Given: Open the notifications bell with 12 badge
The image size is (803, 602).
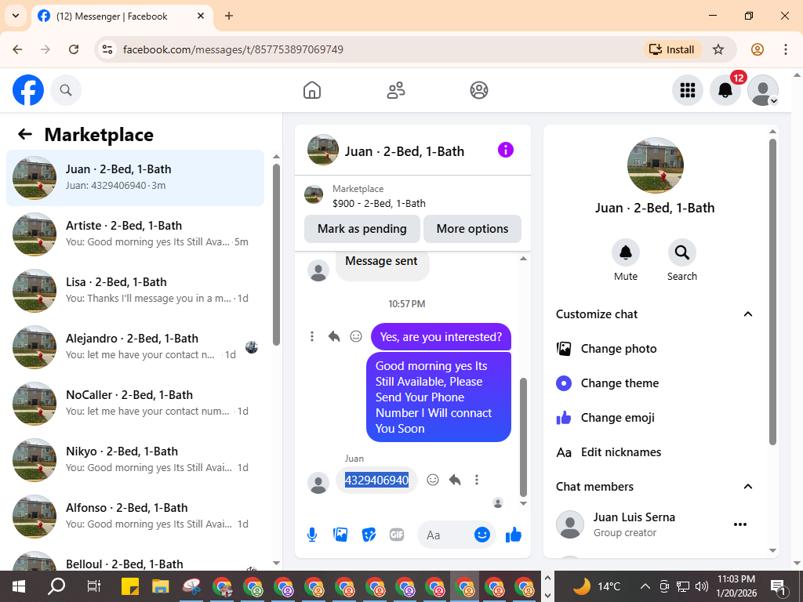Looking at the screenshot, I should click(x=725, y=90).
